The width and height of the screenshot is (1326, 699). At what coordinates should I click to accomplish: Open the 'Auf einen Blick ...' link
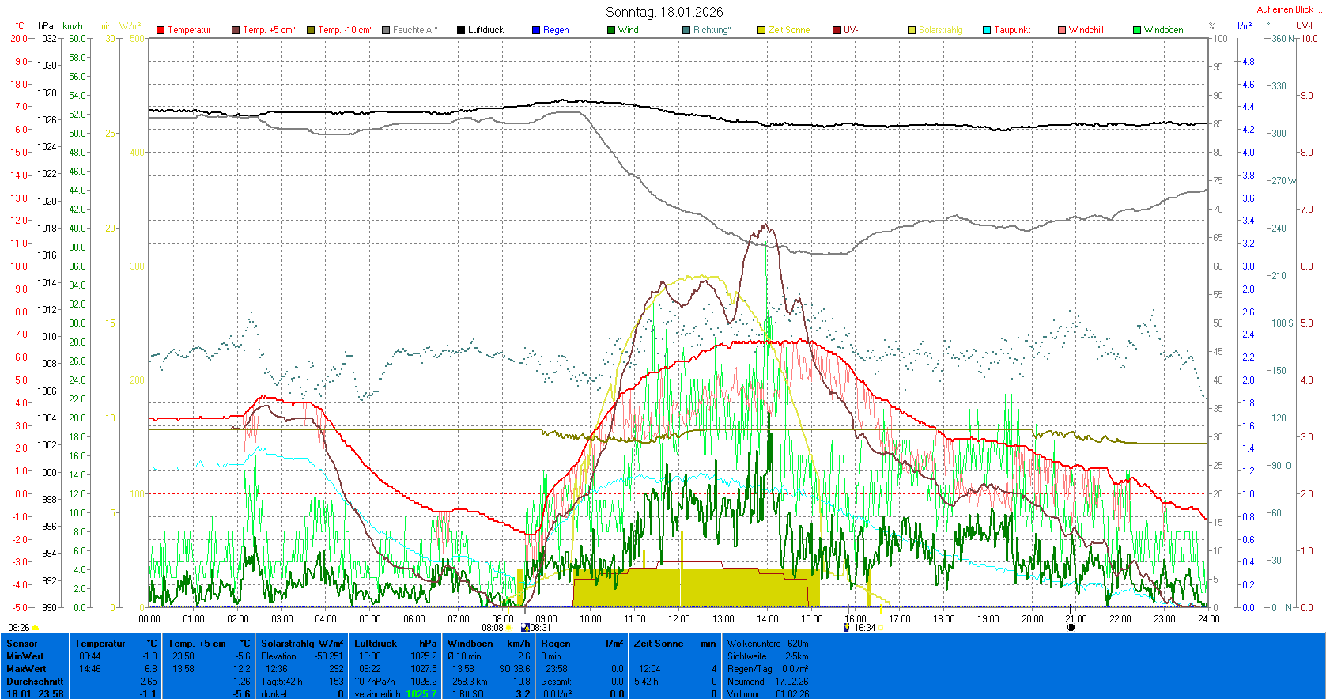pyautogui.click(x=1289, y=9)
